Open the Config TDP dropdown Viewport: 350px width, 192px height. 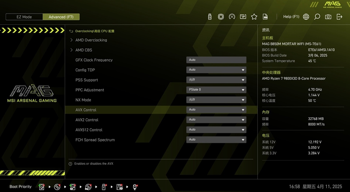[x=216, y=70]
